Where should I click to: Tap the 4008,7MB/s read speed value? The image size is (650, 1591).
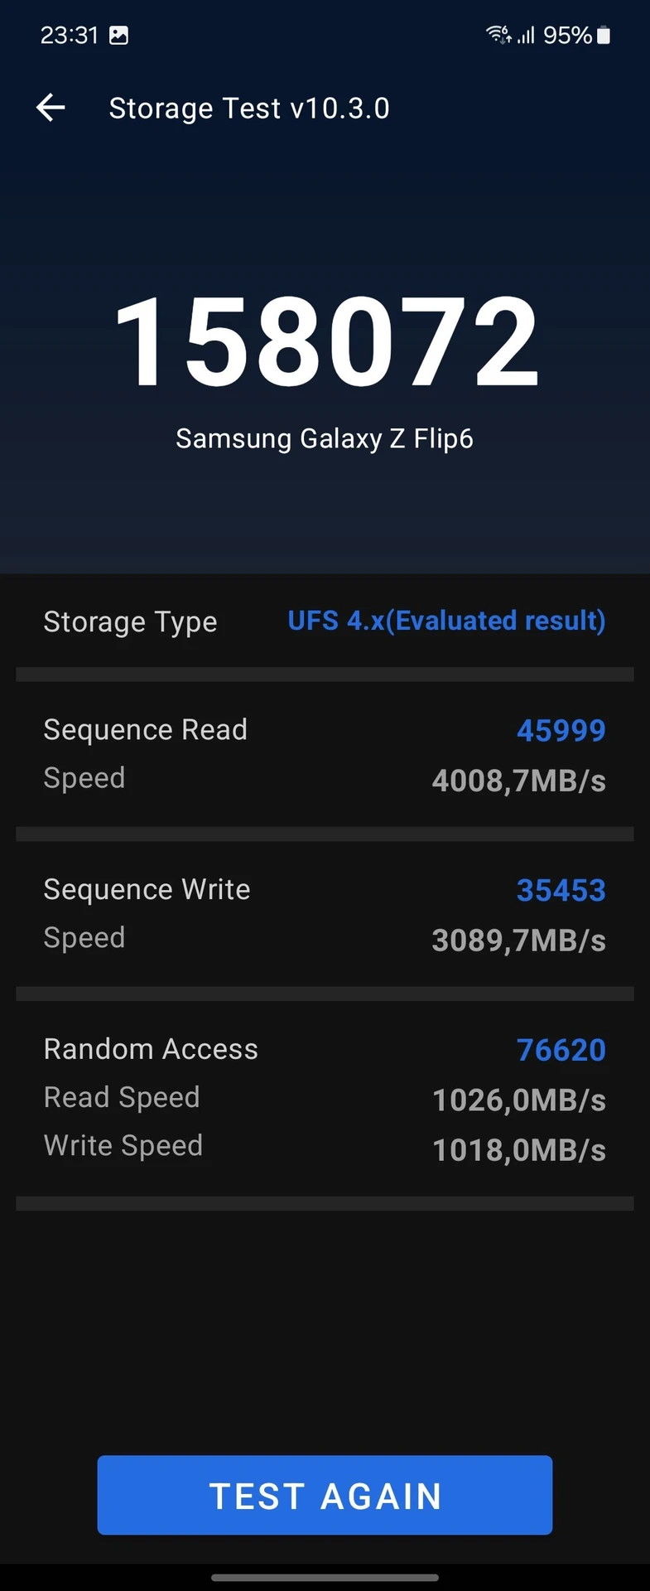click(519, 781)
